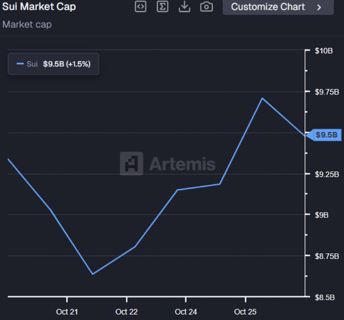
Task: Click the Sui Market Cap title
Action: click(39, 6)
